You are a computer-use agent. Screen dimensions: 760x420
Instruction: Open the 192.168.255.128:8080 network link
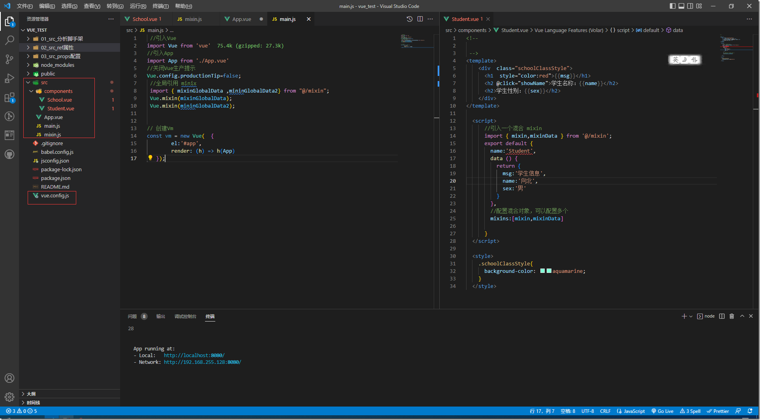[202, 362]
